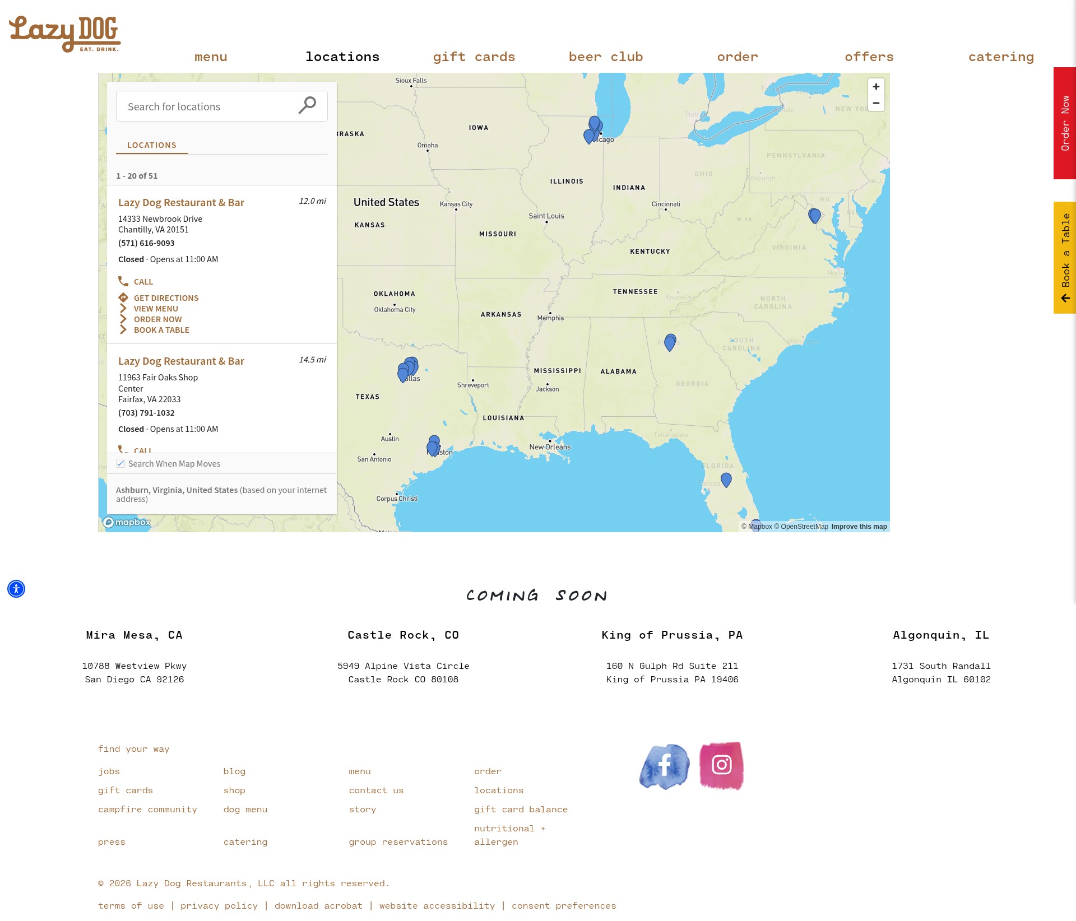
Task: Open the catering nav item
Action: point(1001,57)
